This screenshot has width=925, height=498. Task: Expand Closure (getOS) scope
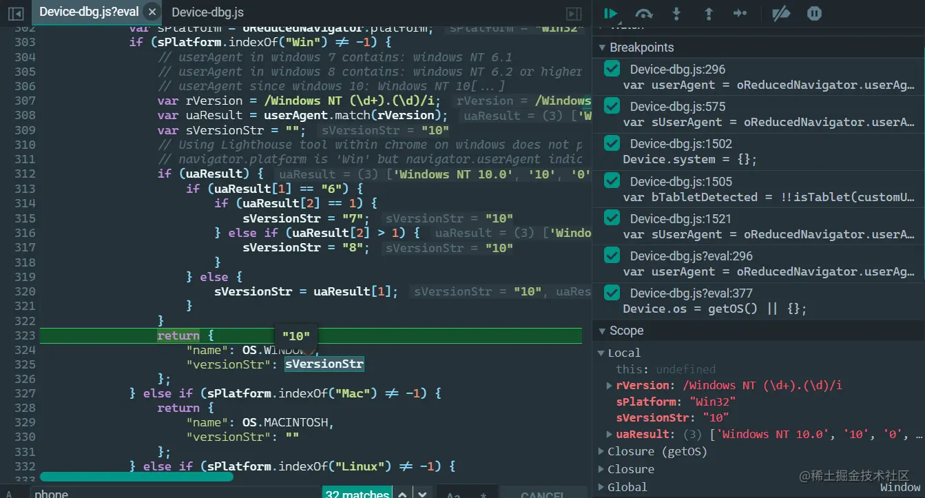(601, 452)
